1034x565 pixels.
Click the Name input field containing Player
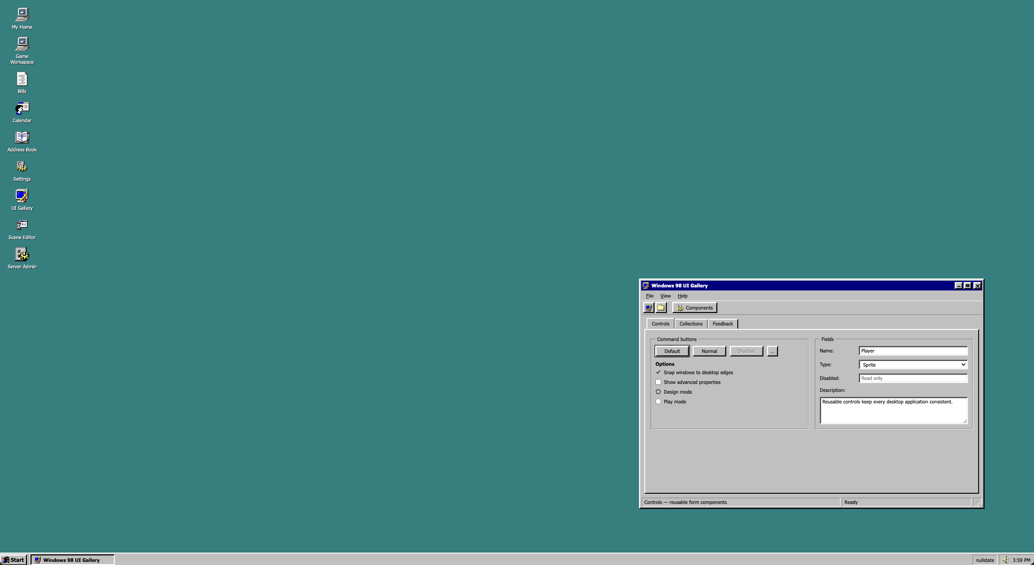(x=913, y=351)
